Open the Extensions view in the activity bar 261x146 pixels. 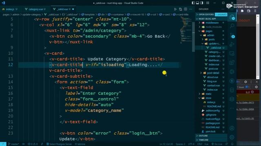pyautogui.click(x=232, y=62)
